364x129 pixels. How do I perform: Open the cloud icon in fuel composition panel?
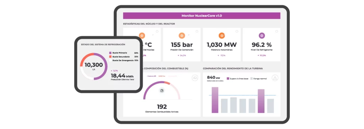click(195, 78)
